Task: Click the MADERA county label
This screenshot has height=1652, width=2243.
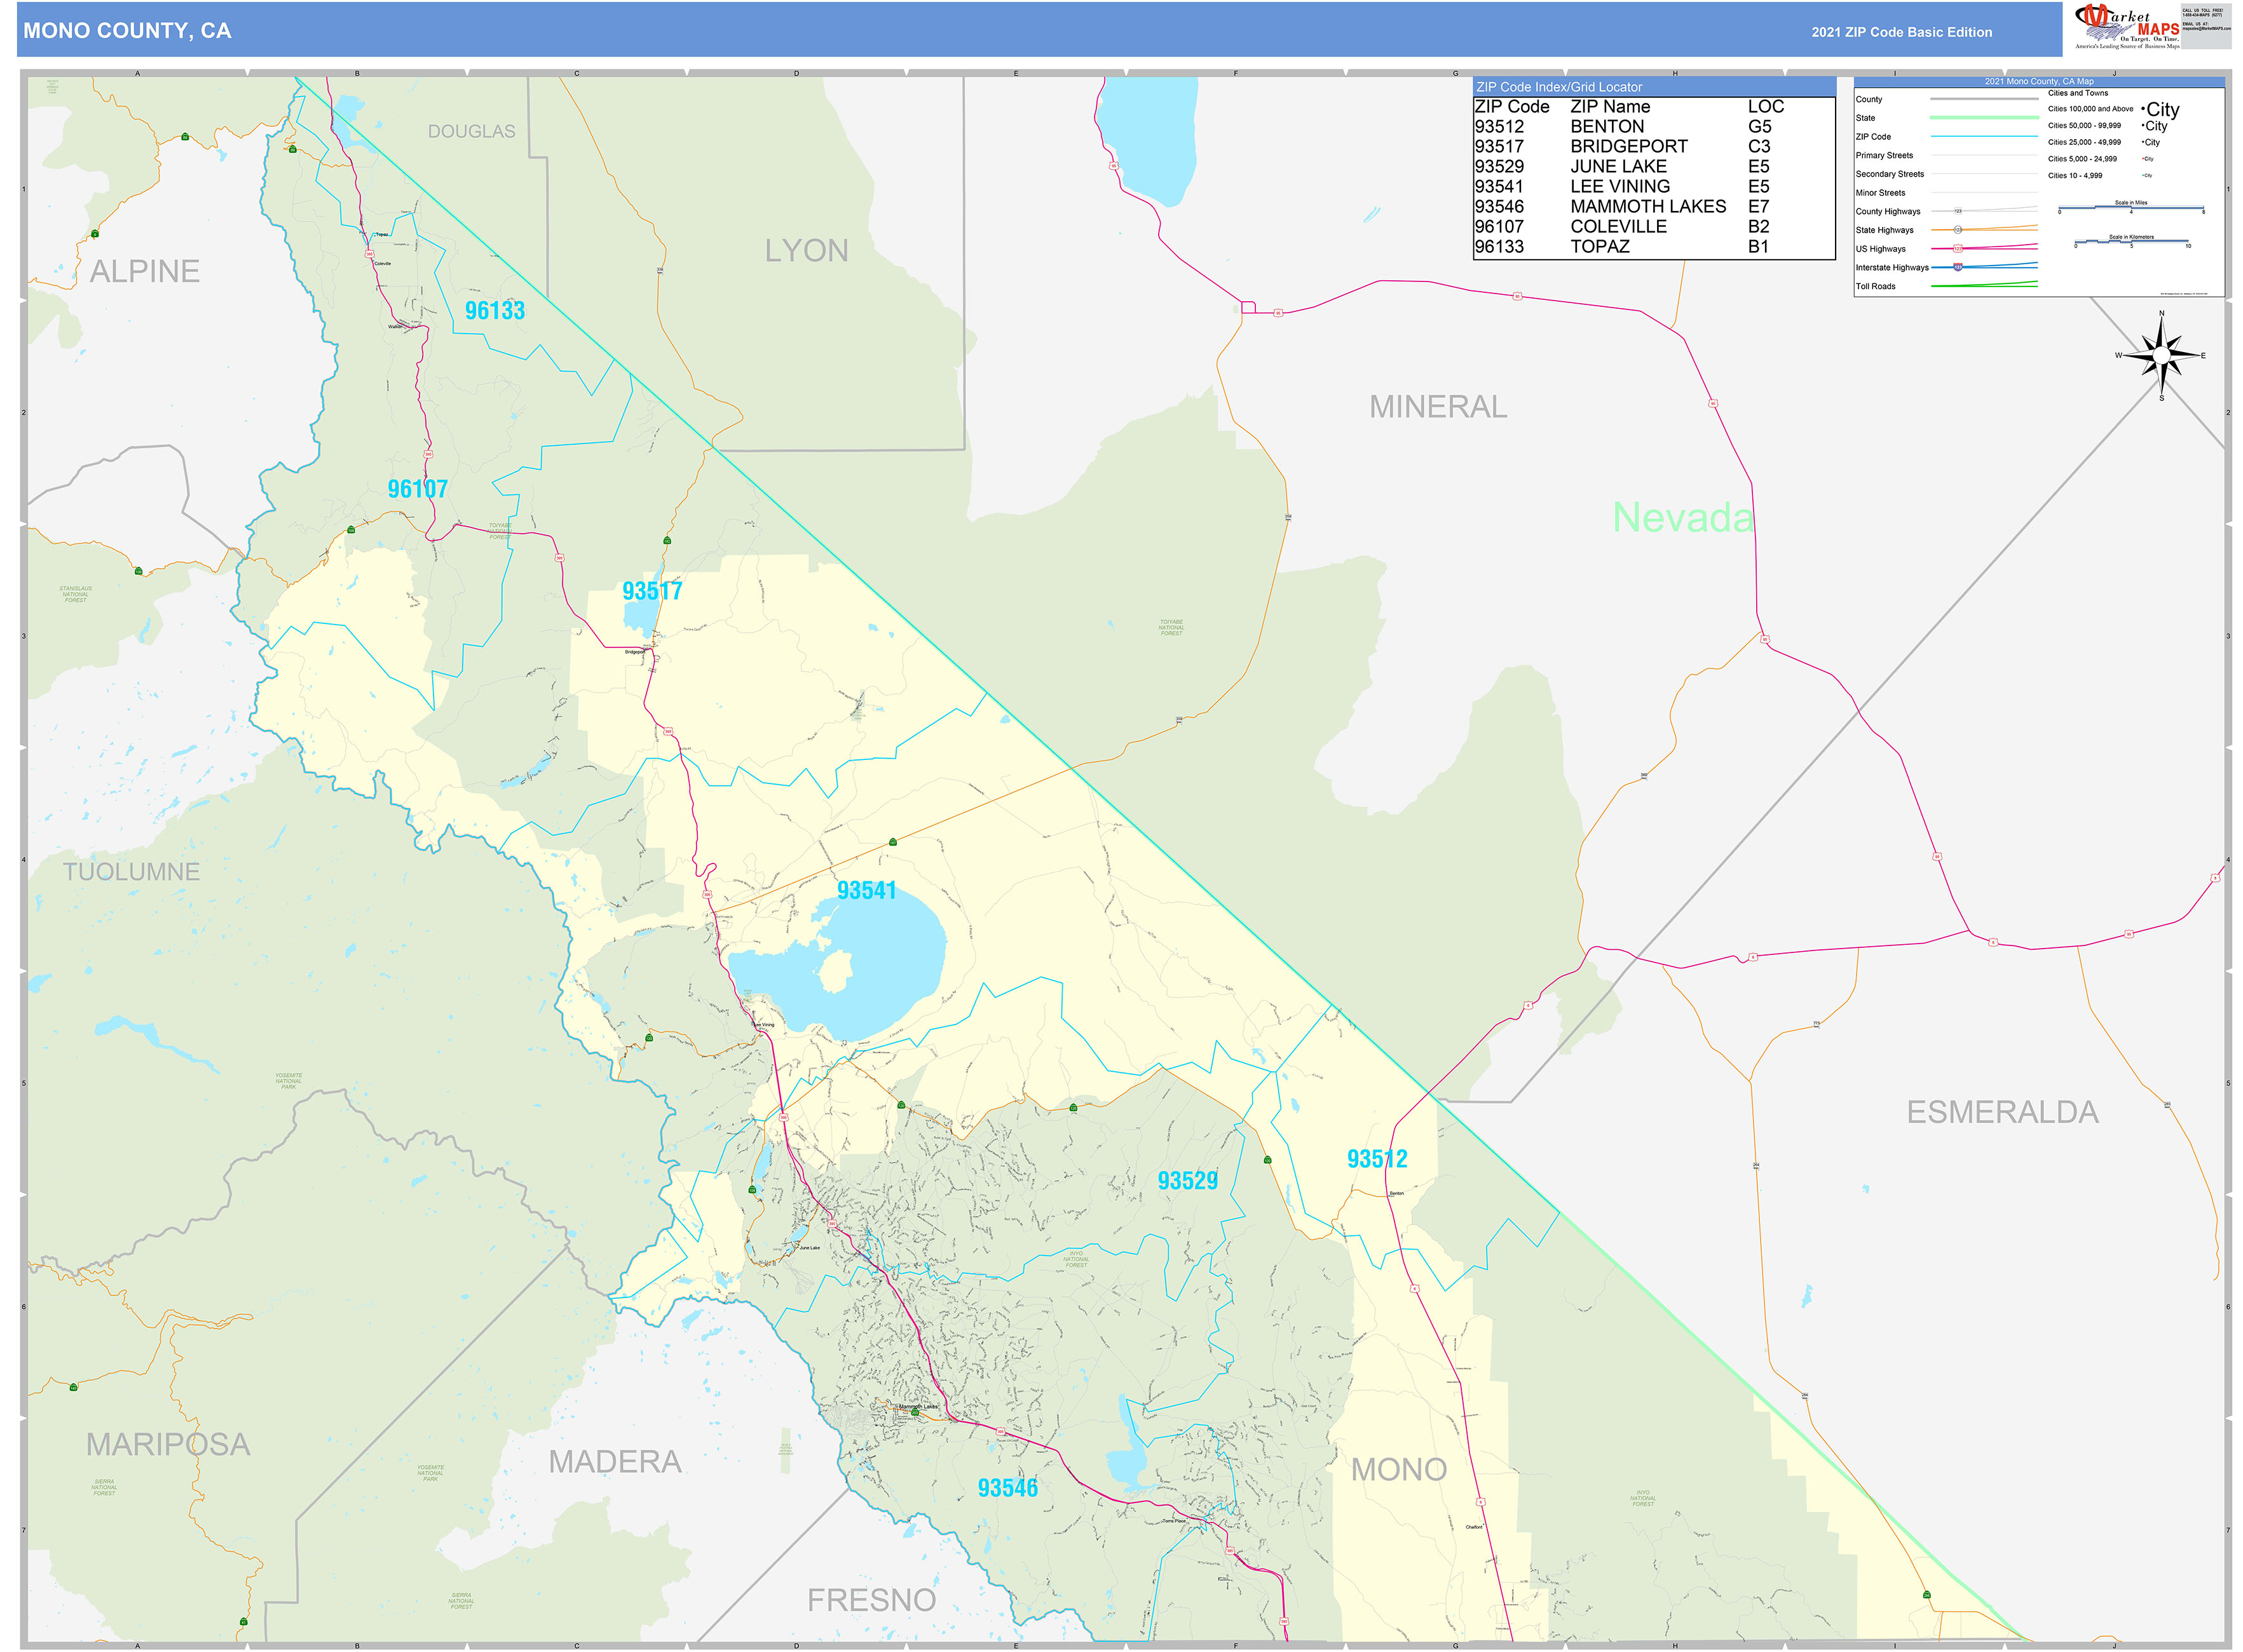Action: (x=614, y=1462)
